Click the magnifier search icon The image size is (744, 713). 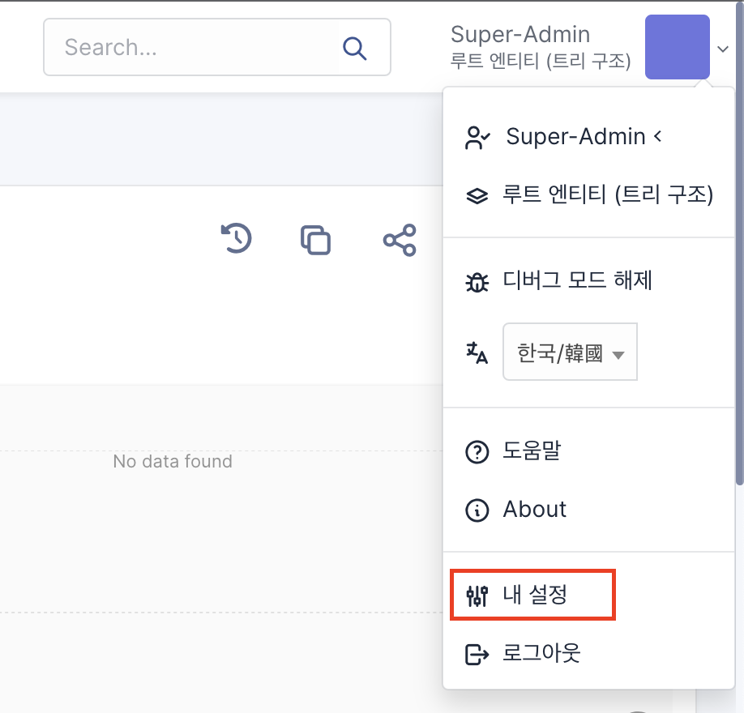(x=354, y=48)
